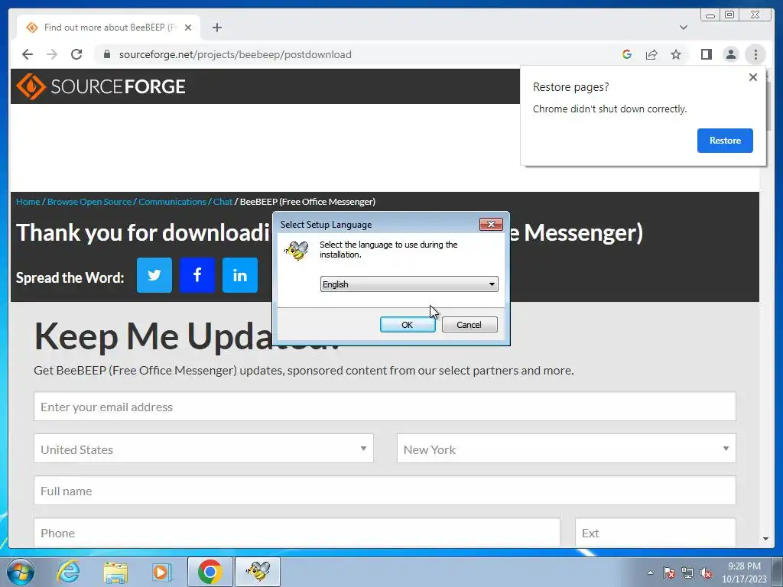The image size is (783, 587).
Task: Open the English language dropdown
Action: pos(408,284)
